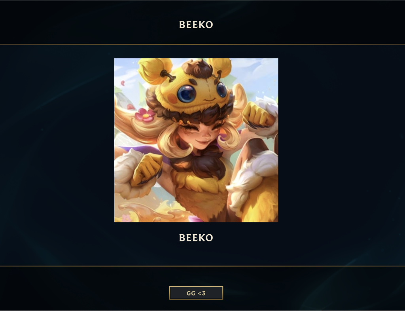Image resolution: width=405 pixels, height=311 pixels.
Task: Click the bee hat's left blue eye
Action: click(187, 93)
